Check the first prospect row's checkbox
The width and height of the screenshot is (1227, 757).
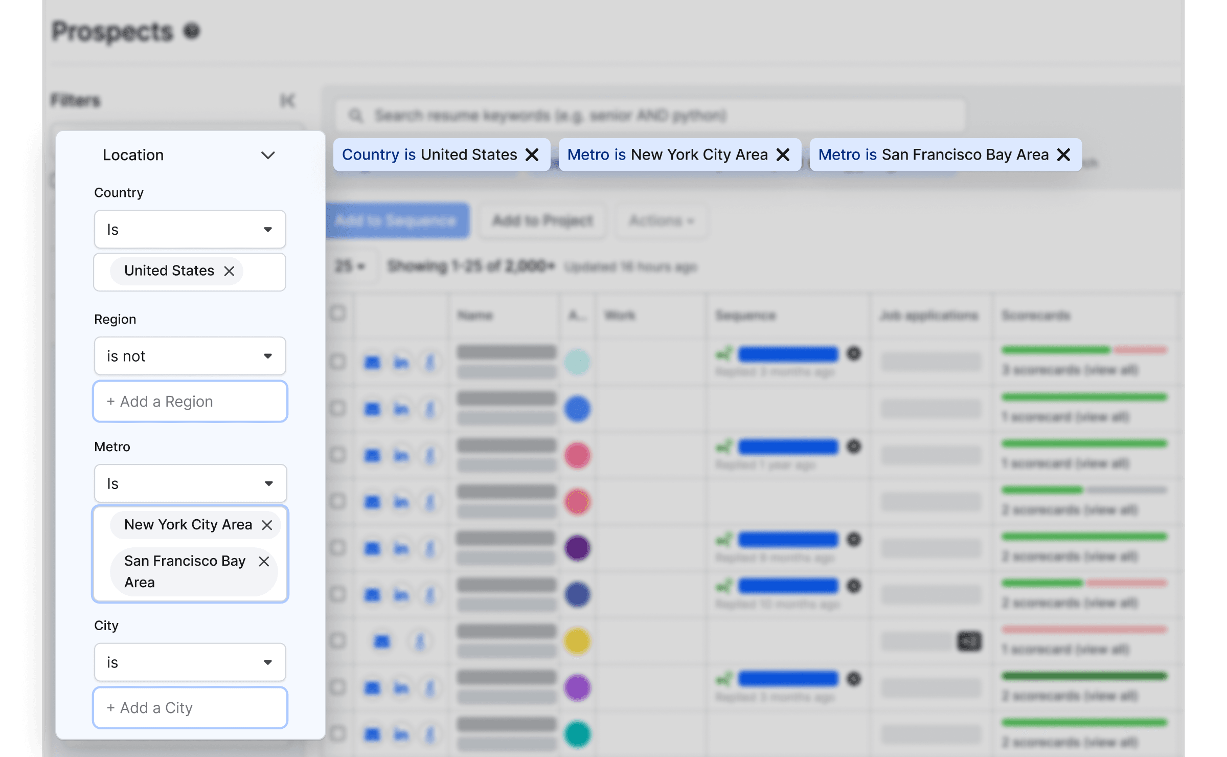point(337,362)
